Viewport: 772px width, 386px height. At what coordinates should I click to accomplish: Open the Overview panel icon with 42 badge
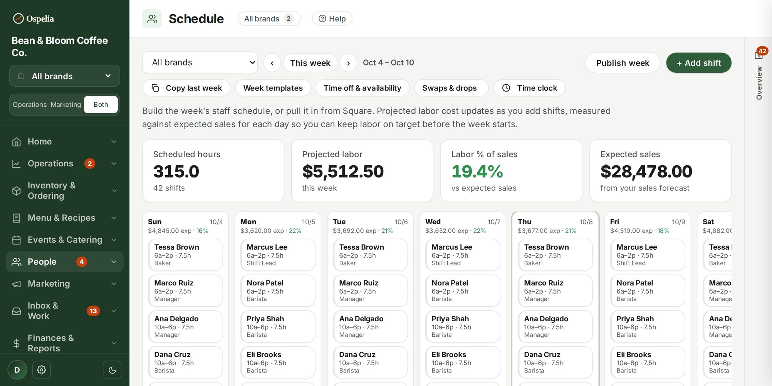(x=759, y=55)
